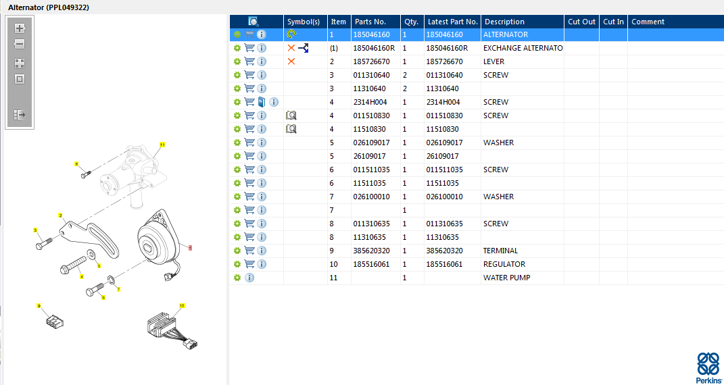Zoom out of the parts diagram
Viewport: 724px width, 385px height.
[x=20, y=45]
